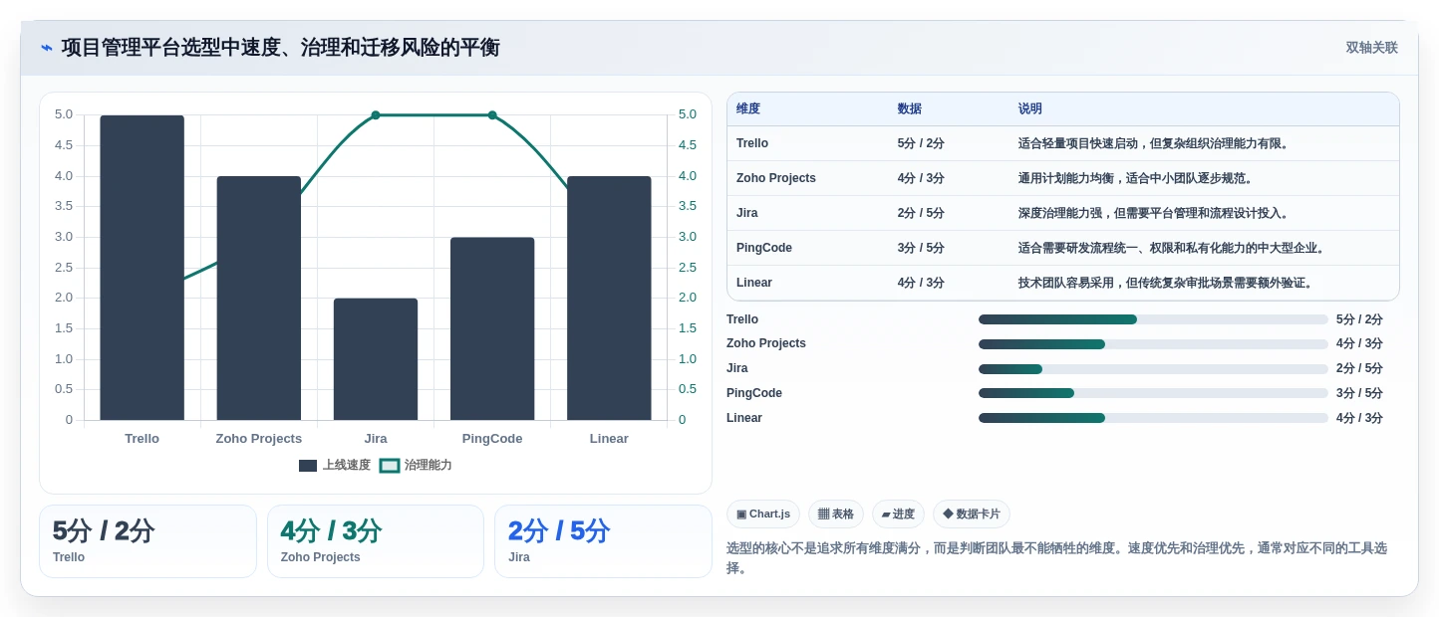This screenshot has width=1439, height=617.
Task: Open the Trello 5分 / 2分 data card
Action: [x=147, y=541]
